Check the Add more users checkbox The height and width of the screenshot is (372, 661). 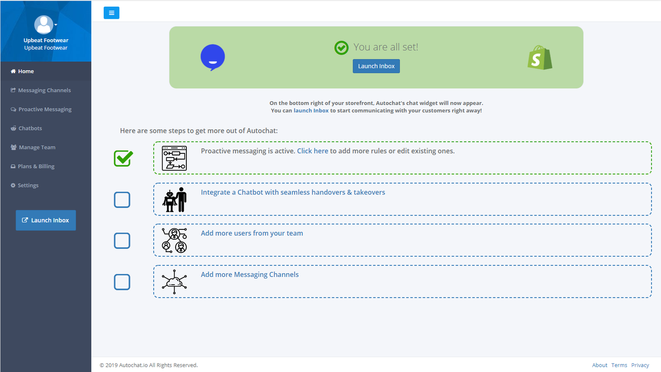[x=122, y=240]
